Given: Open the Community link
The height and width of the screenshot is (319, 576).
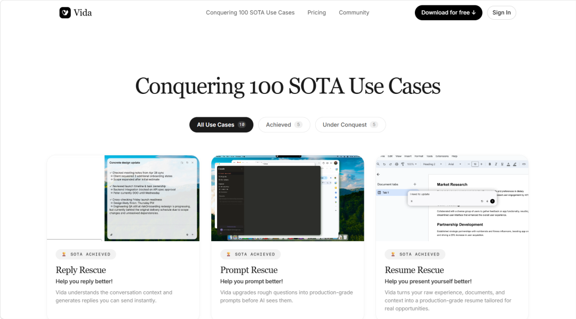Looking at the screenshot, I should [354, 12].
